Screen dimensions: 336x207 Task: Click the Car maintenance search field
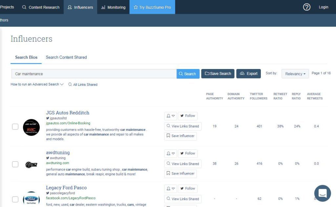(94, 74)
